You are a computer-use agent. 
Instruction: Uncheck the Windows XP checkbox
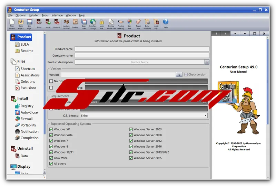(x=51, y=129)
